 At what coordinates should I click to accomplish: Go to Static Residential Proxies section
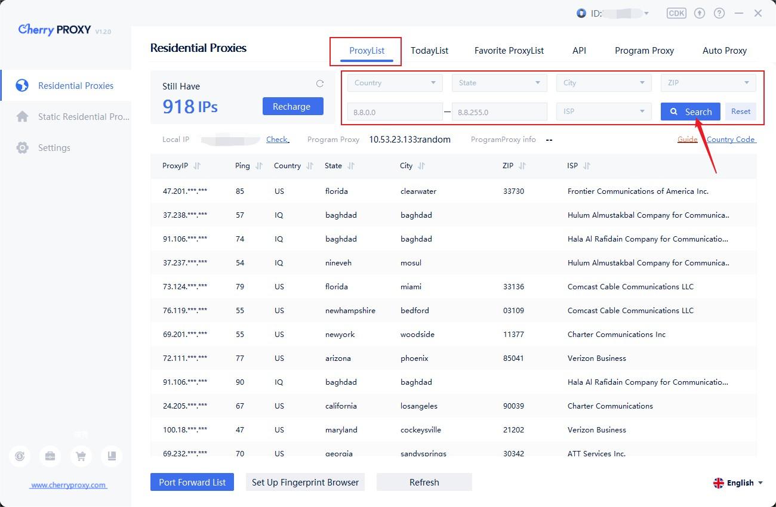point(83,117)
